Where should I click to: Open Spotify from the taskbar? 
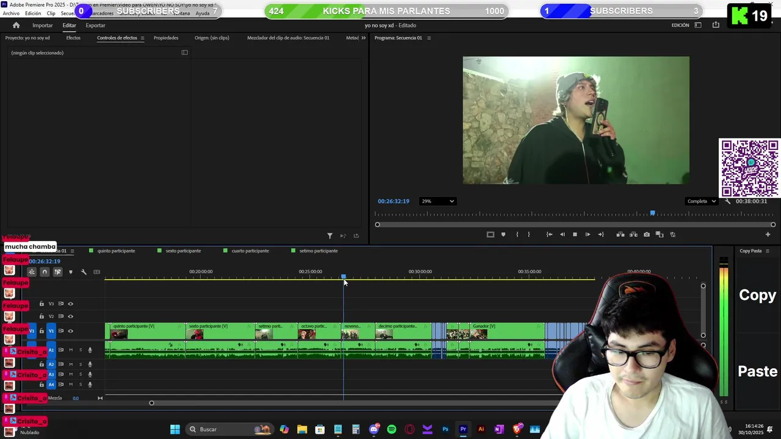tap(392, 429)
